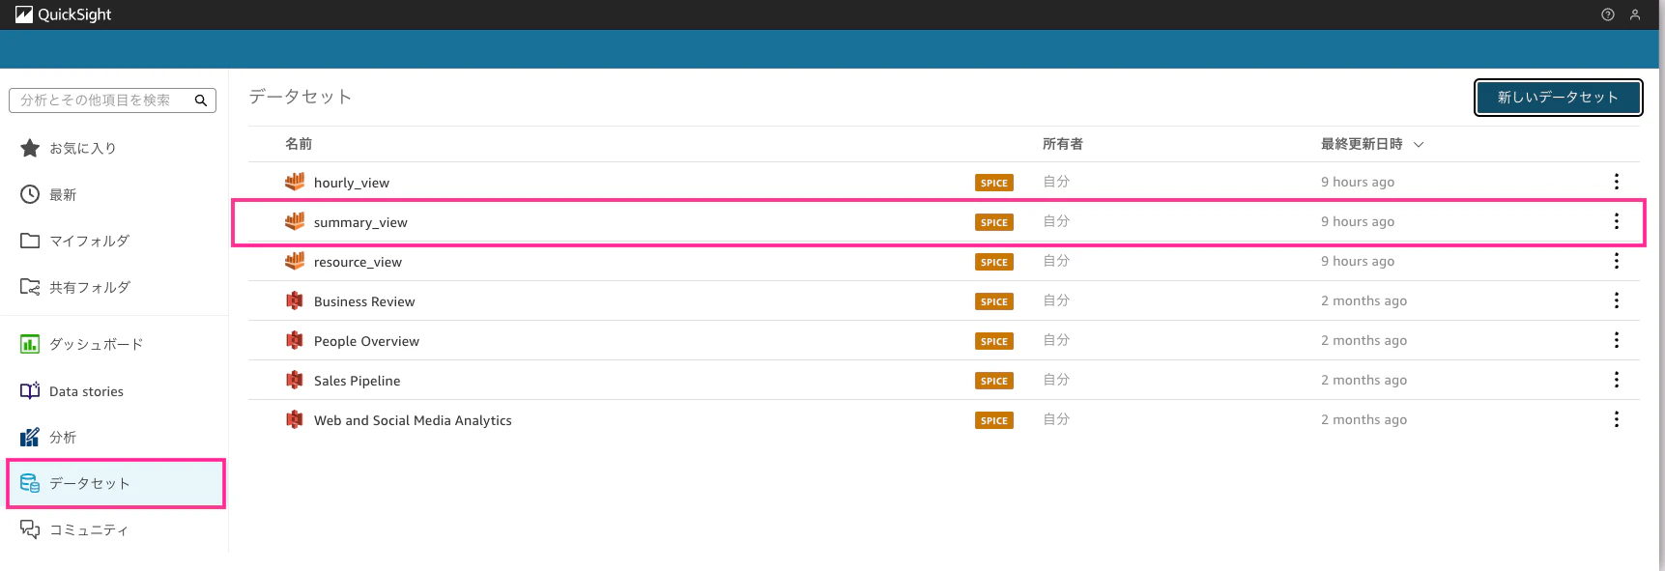The width and height of the screenshot is (1665, 571).
Task: Click the Sales Pipeline dataset icon
Action: 295,380
